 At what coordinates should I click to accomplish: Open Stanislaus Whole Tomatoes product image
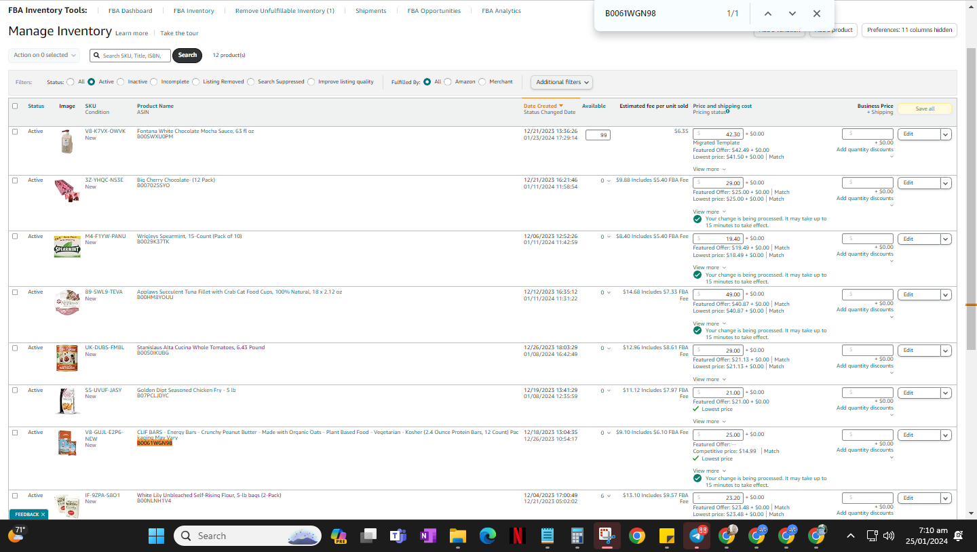[67, 358]
